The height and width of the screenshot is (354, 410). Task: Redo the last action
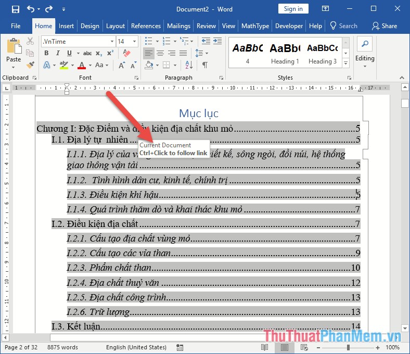click(49, 9)
